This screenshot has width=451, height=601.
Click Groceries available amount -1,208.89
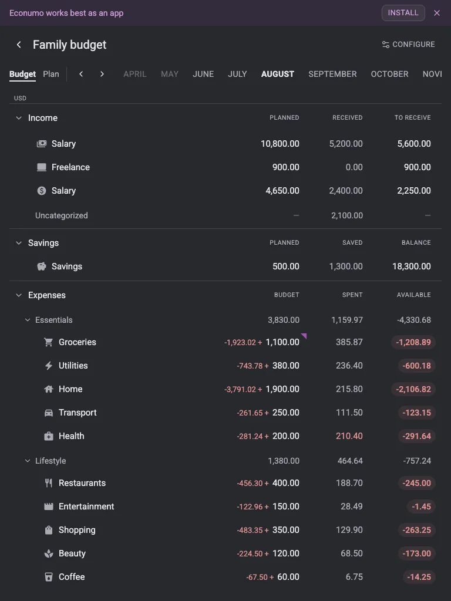pos(413,342)
